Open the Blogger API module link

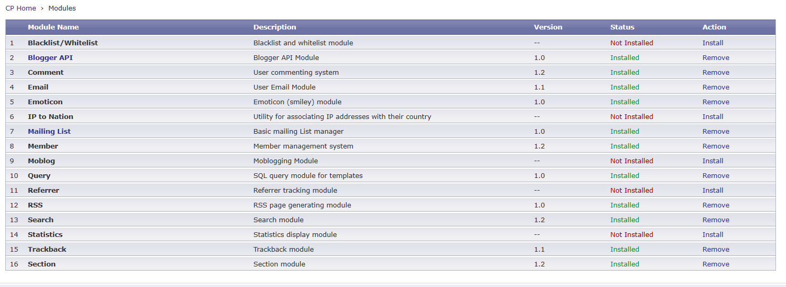(50, 57)
